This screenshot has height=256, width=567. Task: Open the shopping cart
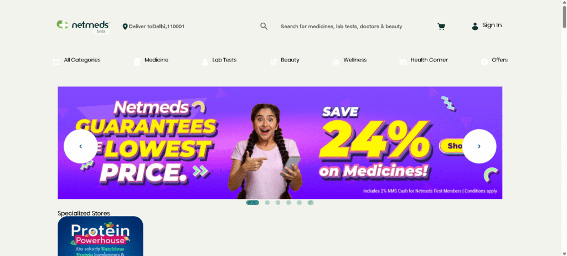(x=441, y=27)
